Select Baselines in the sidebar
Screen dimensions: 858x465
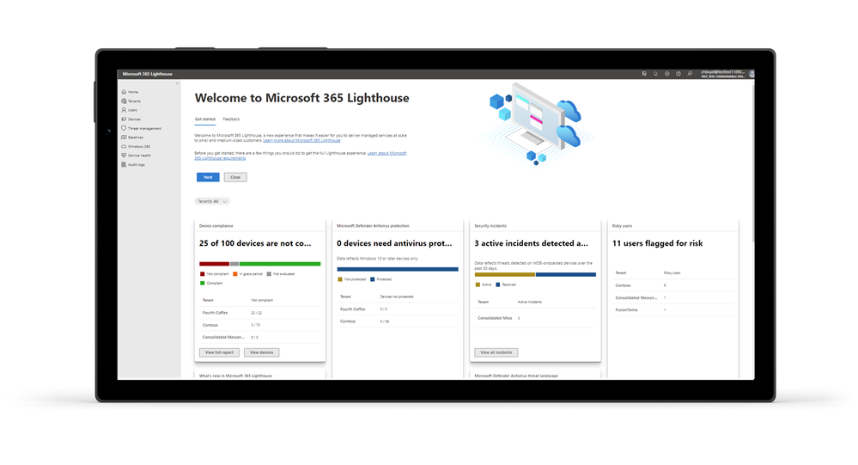click(x=132, y=138)
